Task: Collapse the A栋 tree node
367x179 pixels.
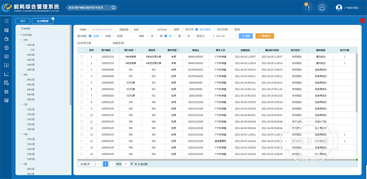Action: pos(21,40)
